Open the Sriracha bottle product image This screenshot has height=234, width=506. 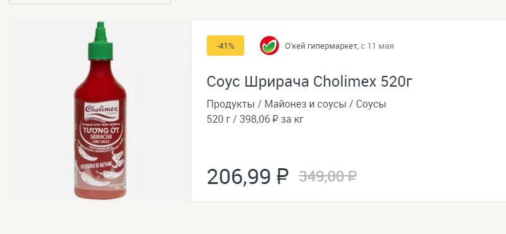[100, 111]
